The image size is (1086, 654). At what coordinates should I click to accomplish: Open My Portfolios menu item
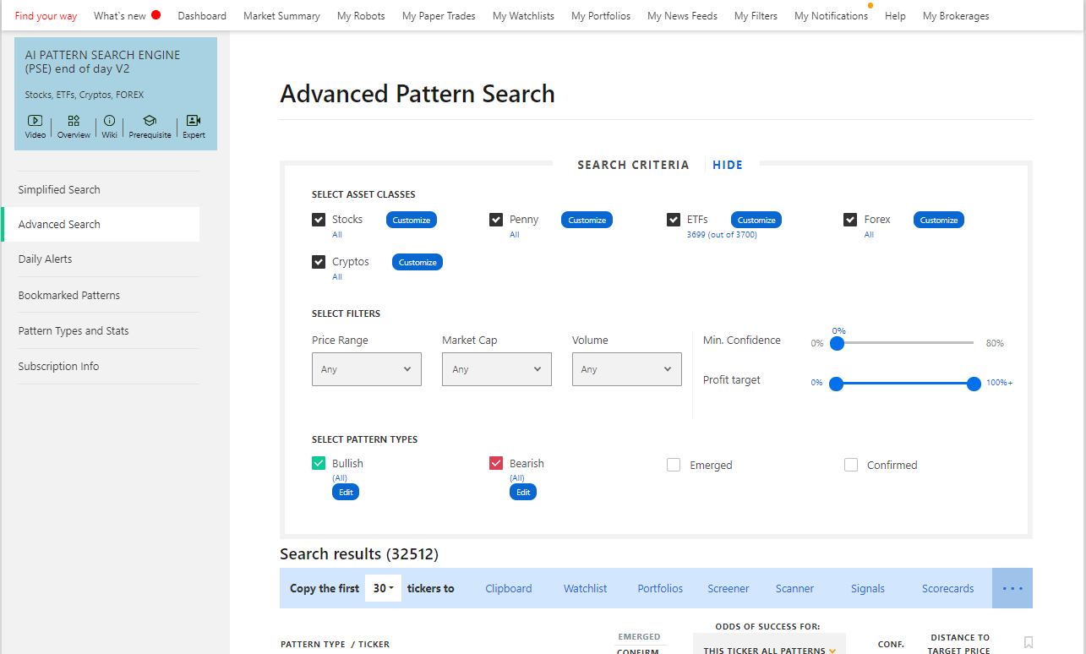601,16
